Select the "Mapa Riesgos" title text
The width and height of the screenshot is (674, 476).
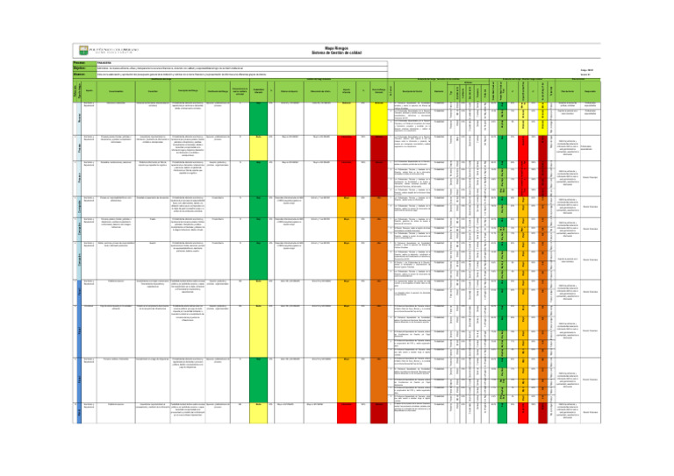coord(337,48)
